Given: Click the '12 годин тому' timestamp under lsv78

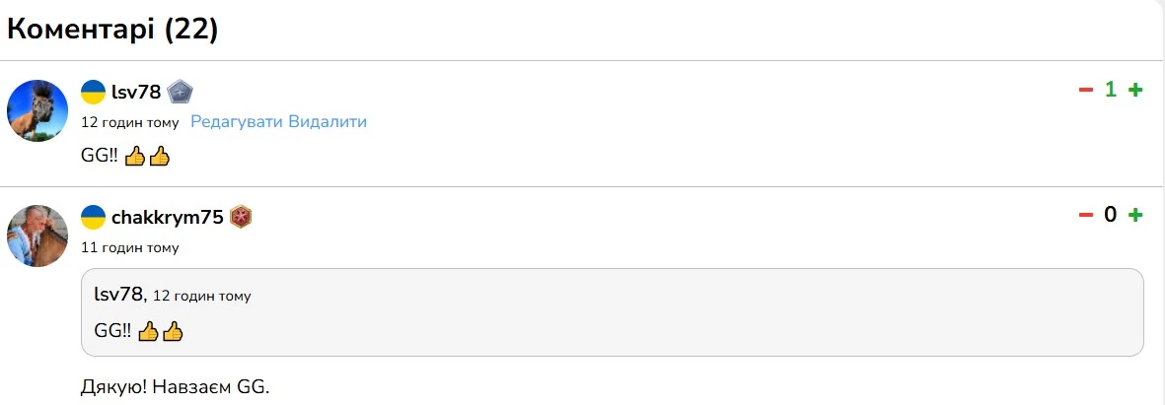Looking at the screenshot, I should point(130,123).
